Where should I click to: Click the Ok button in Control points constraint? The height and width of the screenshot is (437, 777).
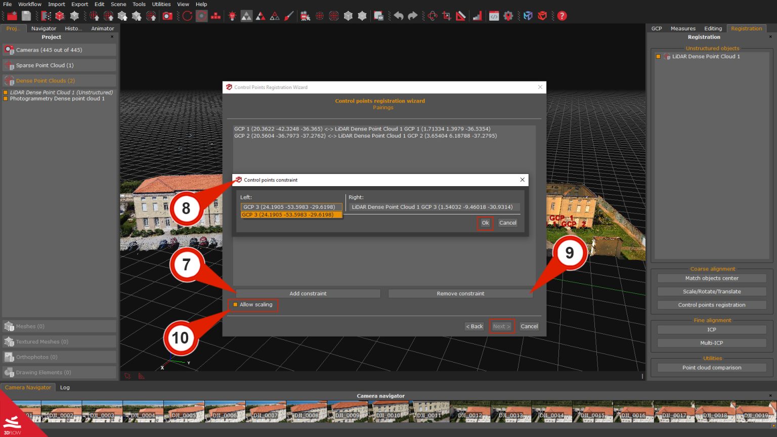(485, 223)
